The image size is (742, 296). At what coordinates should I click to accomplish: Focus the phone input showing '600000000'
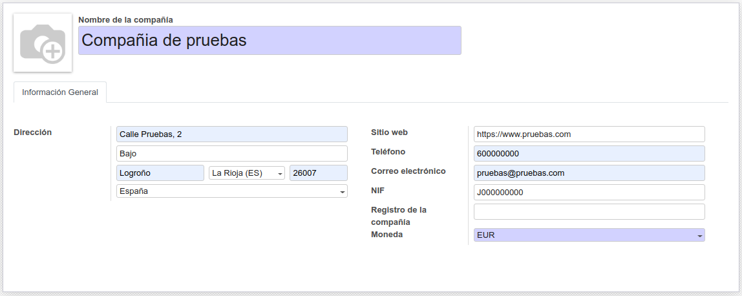[x=589, y=154]
